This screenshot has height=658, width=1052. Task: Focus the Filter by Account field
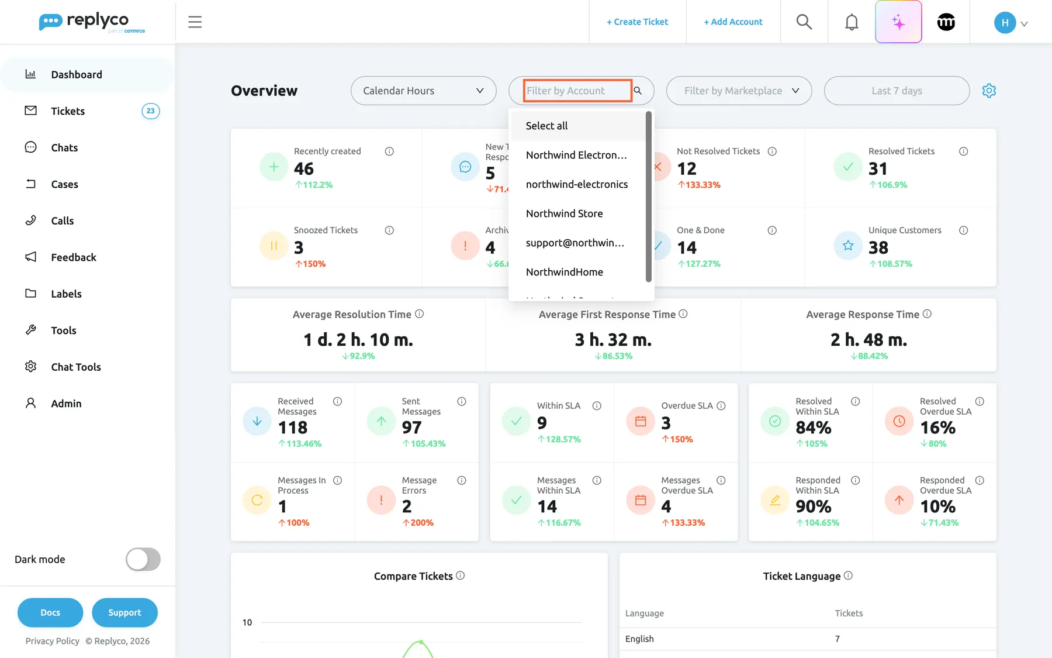(577, 91)
